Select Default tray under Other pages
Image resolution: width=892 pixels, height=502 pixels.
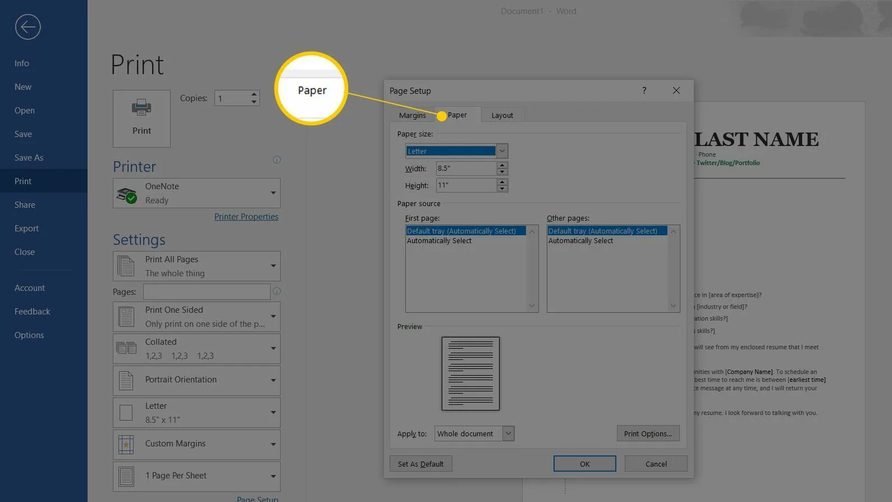[x=607, y=231]
